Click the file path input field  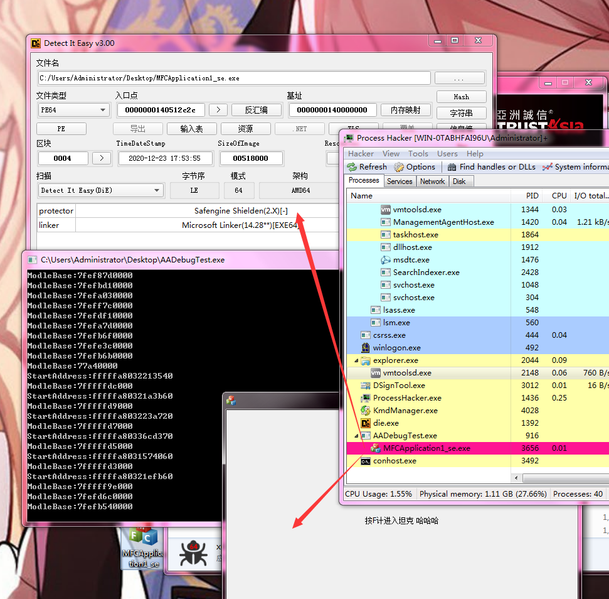pos(234,78)
